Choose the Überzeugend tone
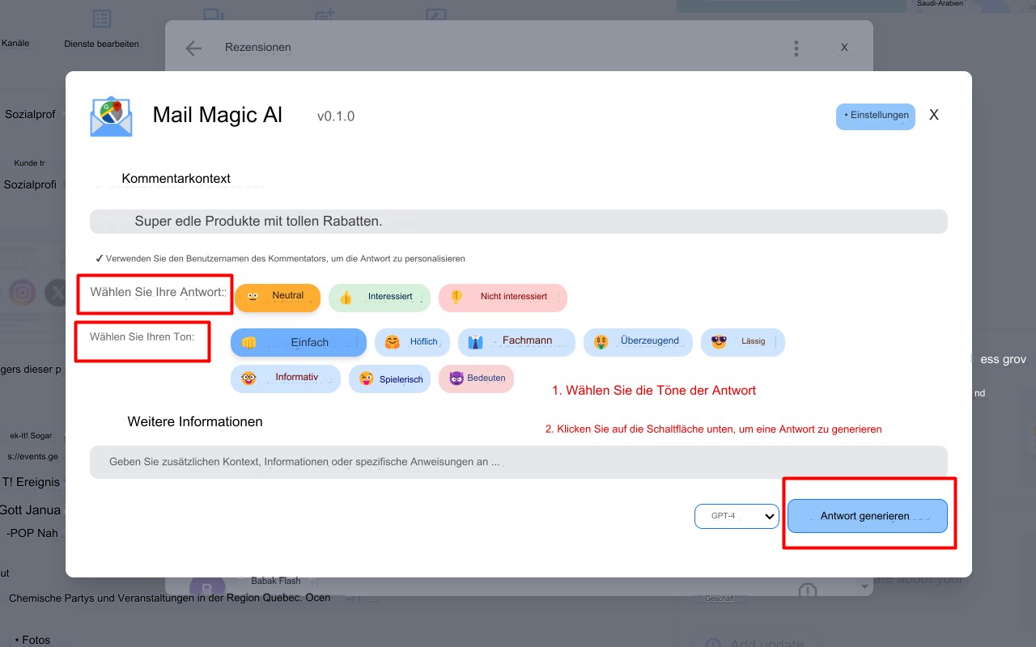Viewport: 1036px width, 647px height. pyautogui.click(x=638, y=342)
